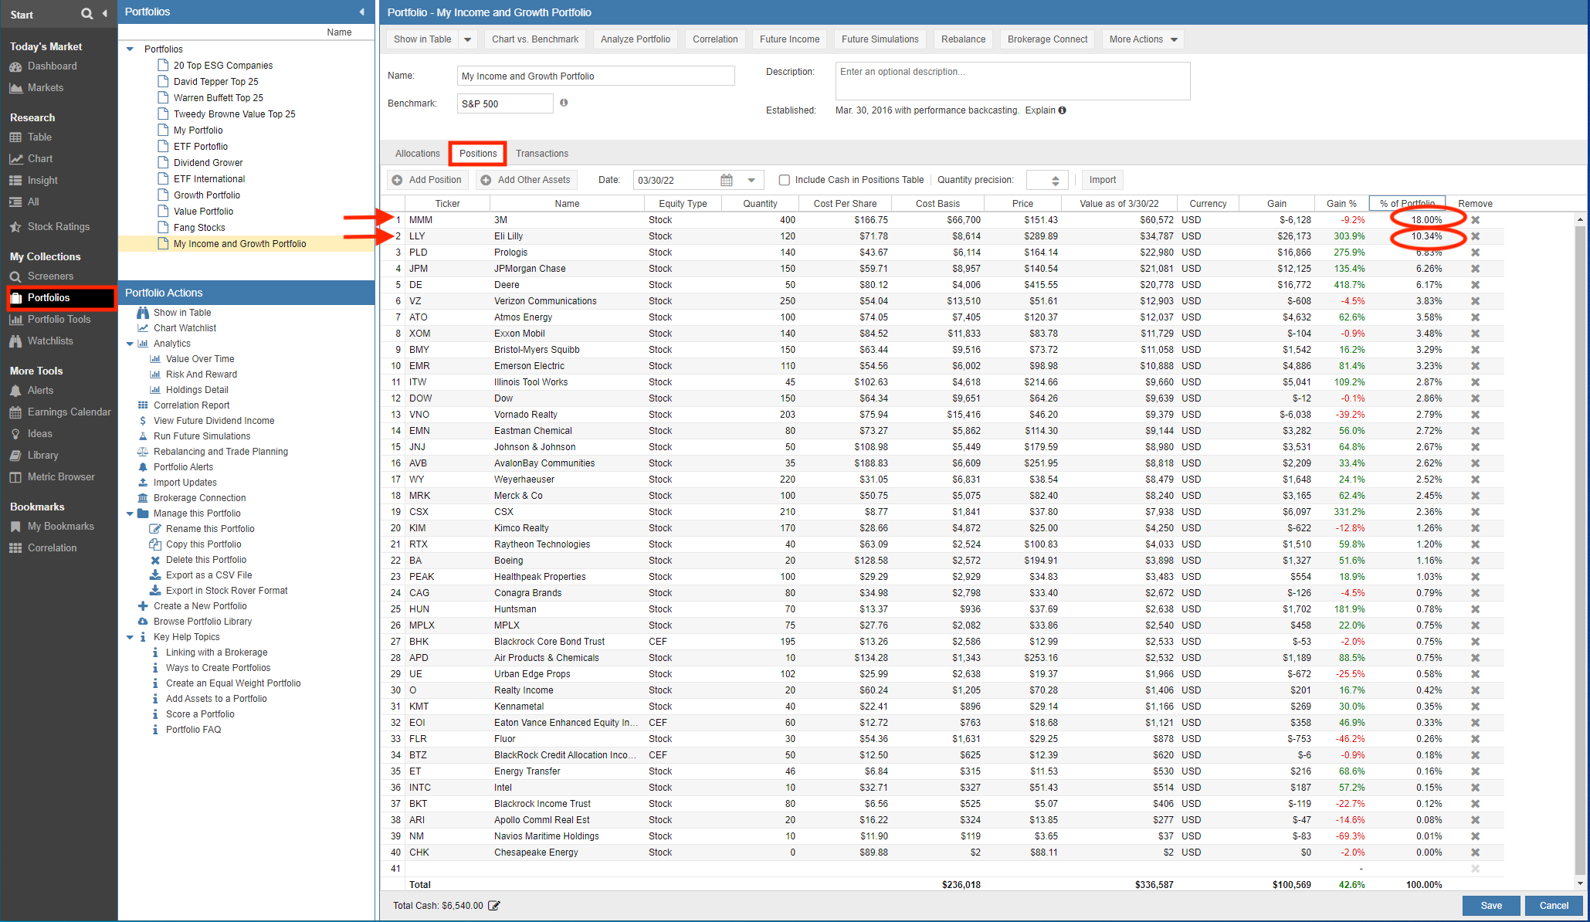The height and width of the screenshot is (922, 1590).
Task: Switch to the Transactions tab
Action: [541, 154]
